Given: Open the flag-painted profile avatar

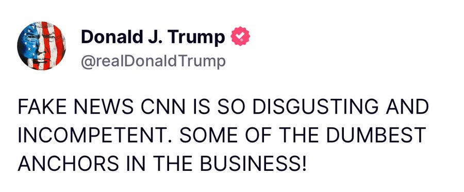Looking at the screenshot, I should point(41,46).
